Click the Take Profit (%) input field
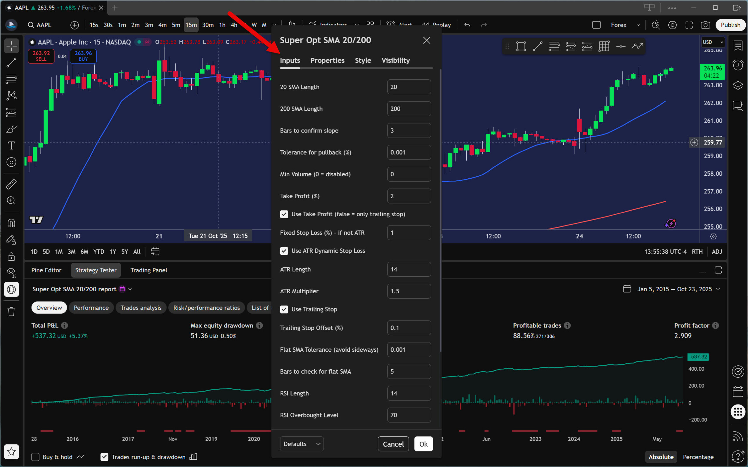 pyautogui.click(x=408, y=196)
